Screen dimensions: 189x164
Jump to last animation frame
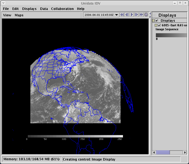coord(141,15)
